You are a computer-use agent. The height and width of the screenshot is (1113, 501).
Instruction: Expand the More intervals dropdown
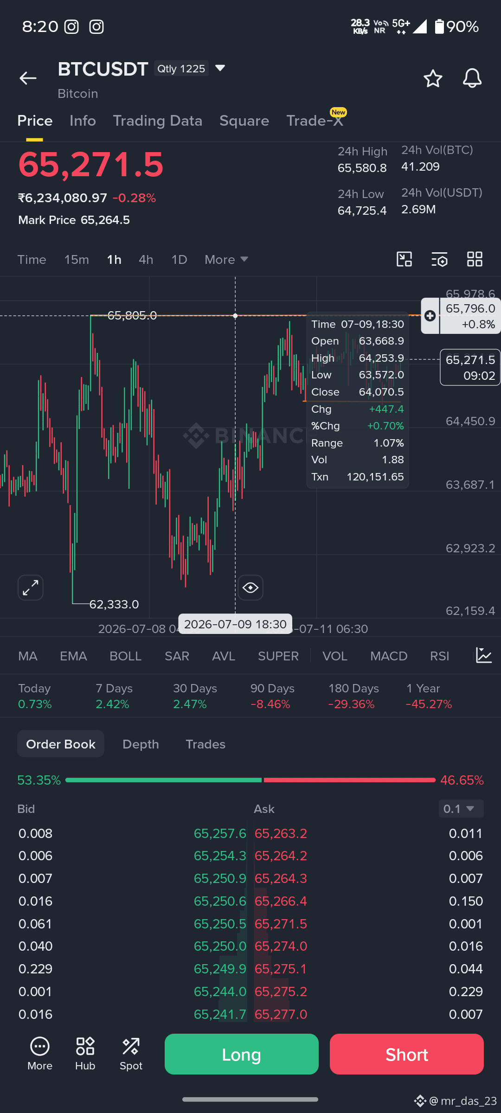pyautogui.click(x=226, y=259)
